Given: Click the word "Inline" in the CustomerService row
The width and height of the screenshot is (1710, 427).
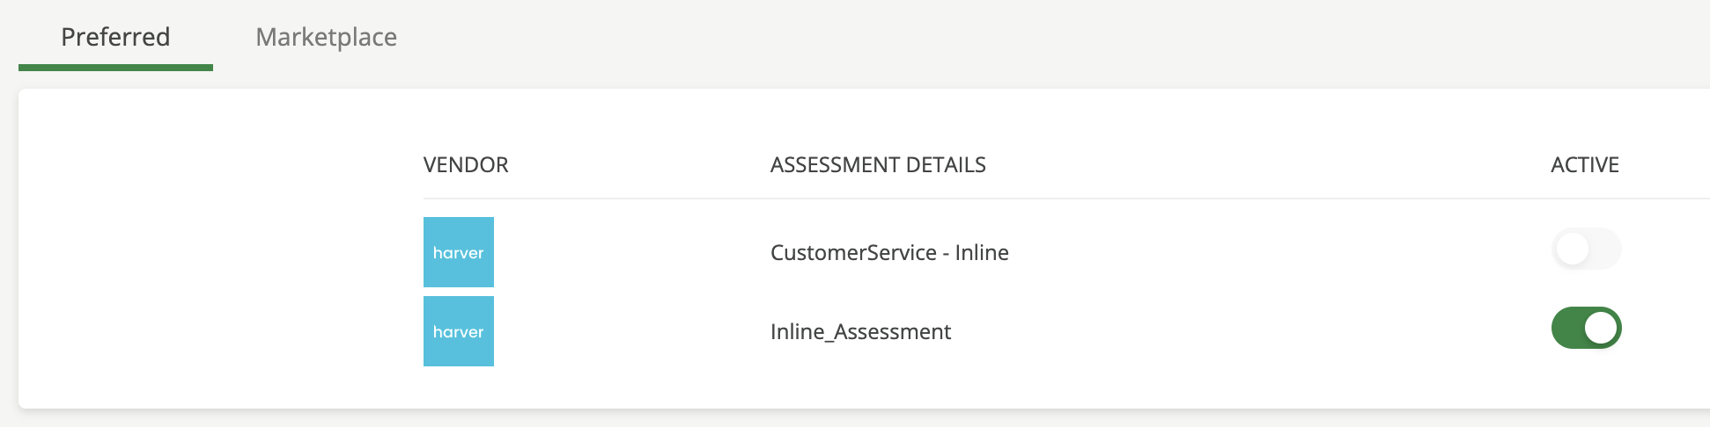Looking at the screenshot, I should point(982,253).
